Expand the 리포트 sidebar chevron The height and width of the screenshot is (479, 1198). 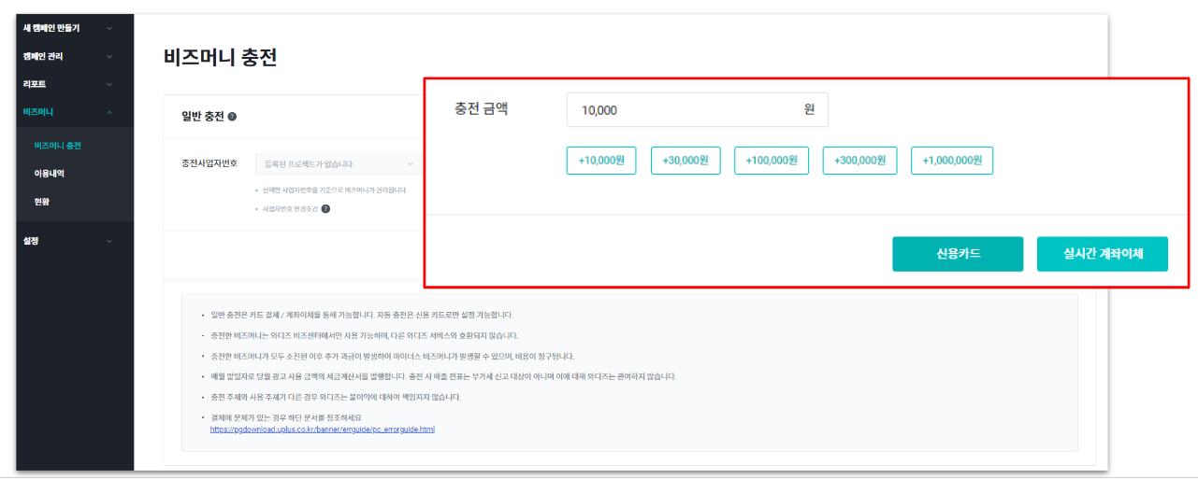click(109, 84)
